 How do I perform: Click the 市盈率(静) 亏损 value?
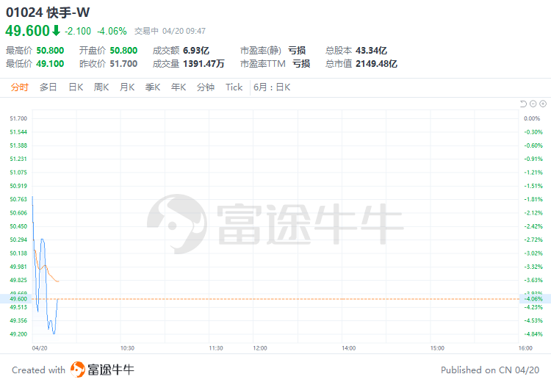coord(297,51)
